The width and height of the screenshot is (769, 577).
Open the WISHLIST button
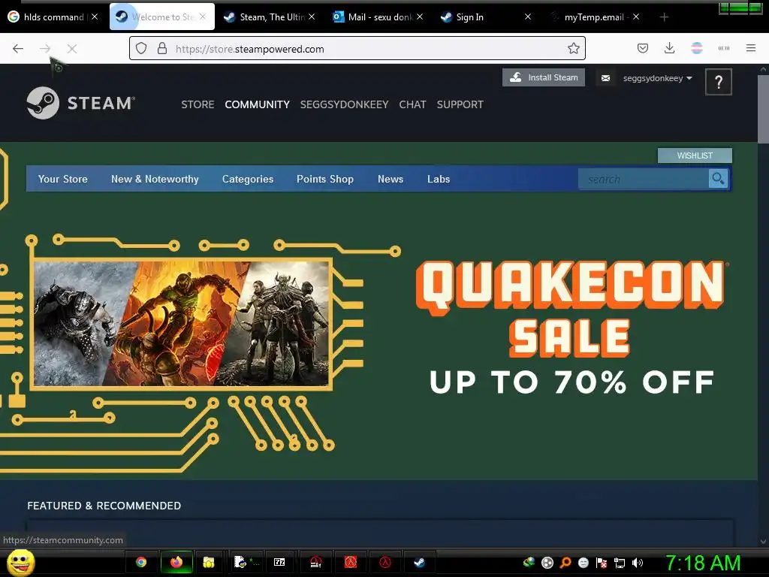pos(695,156)
